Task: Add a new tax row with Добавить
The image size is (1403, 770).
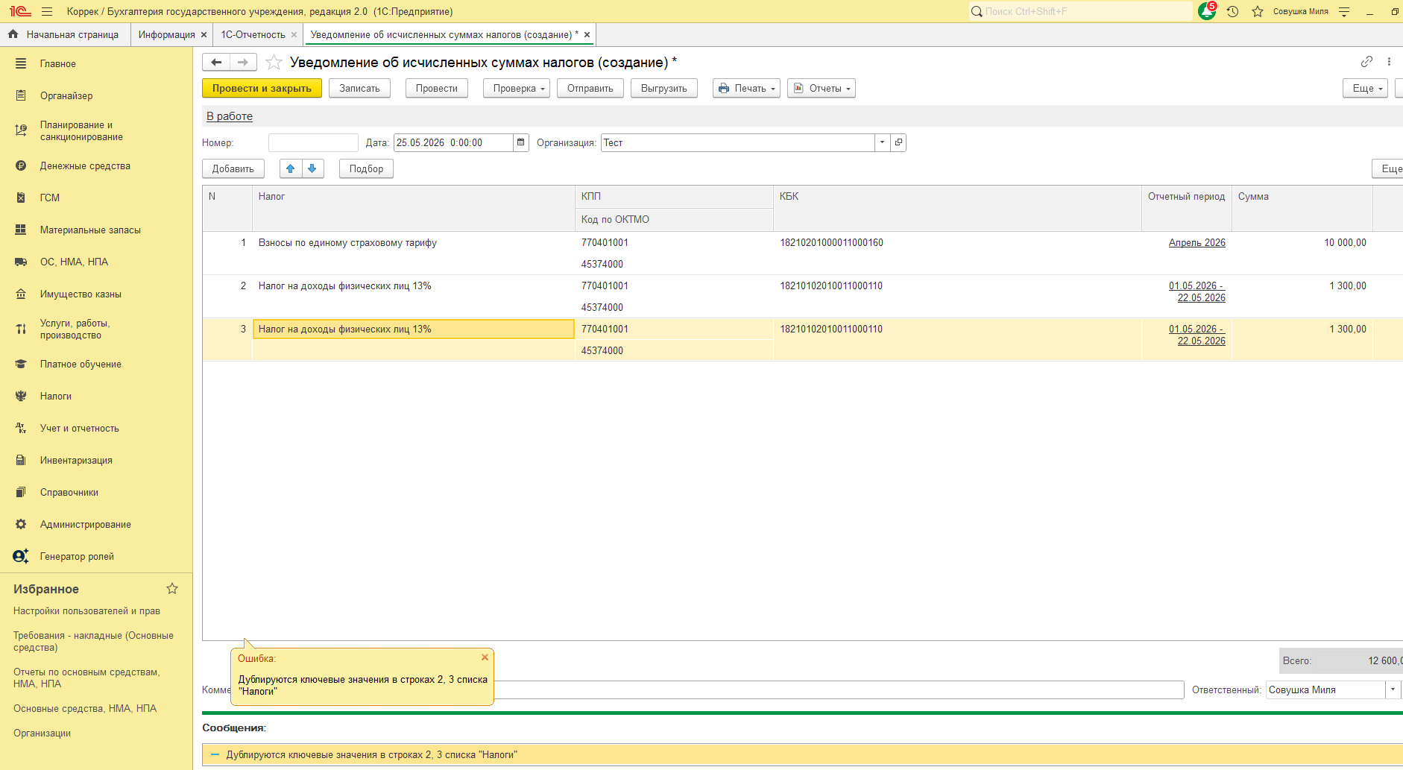Action: pos(233,168)
